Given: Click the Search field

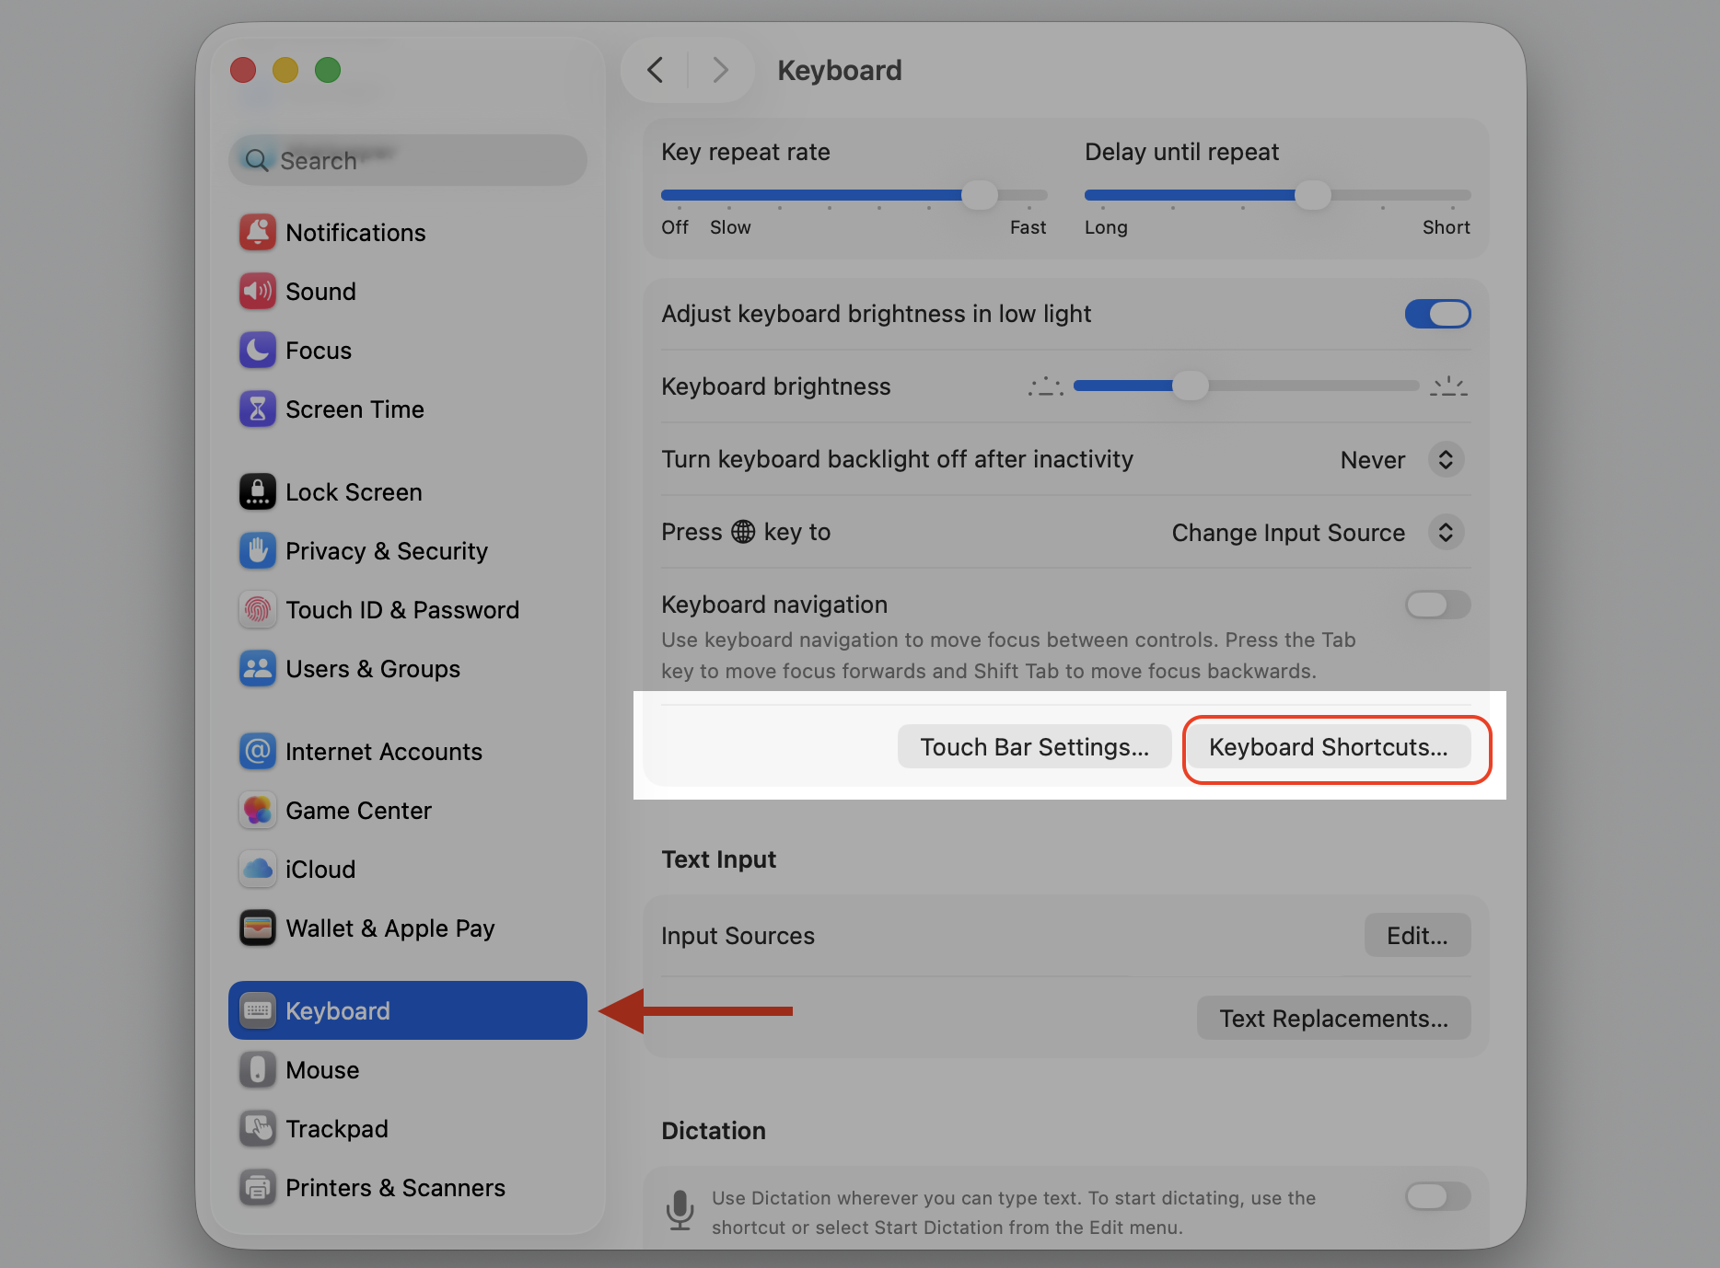Looking at the screenshot, I should click(408, 161).
